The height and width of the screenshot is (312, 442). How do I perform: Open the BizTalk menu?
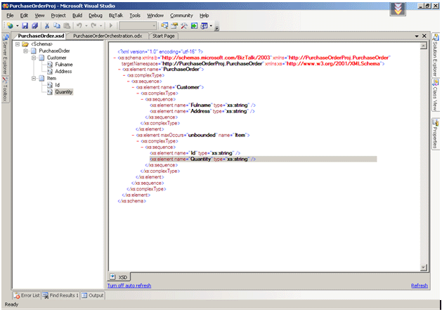point(115,15)
